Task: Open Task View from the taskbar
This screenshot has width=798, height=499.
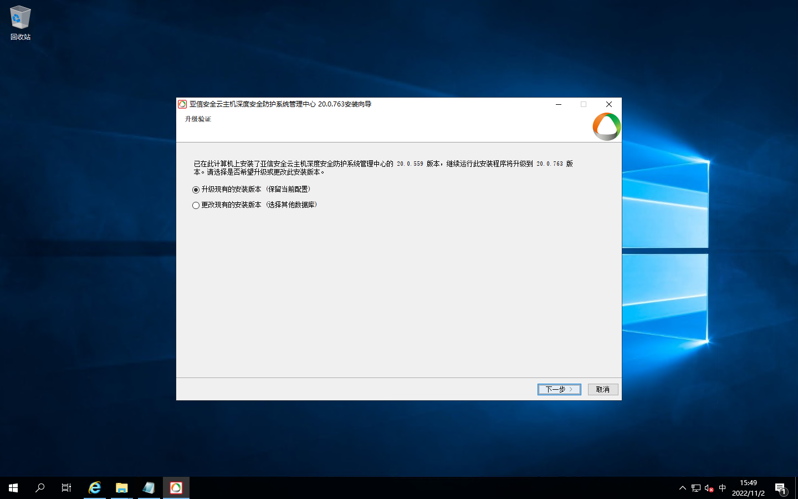Action: pyautogui.click(x=66, y=488)
